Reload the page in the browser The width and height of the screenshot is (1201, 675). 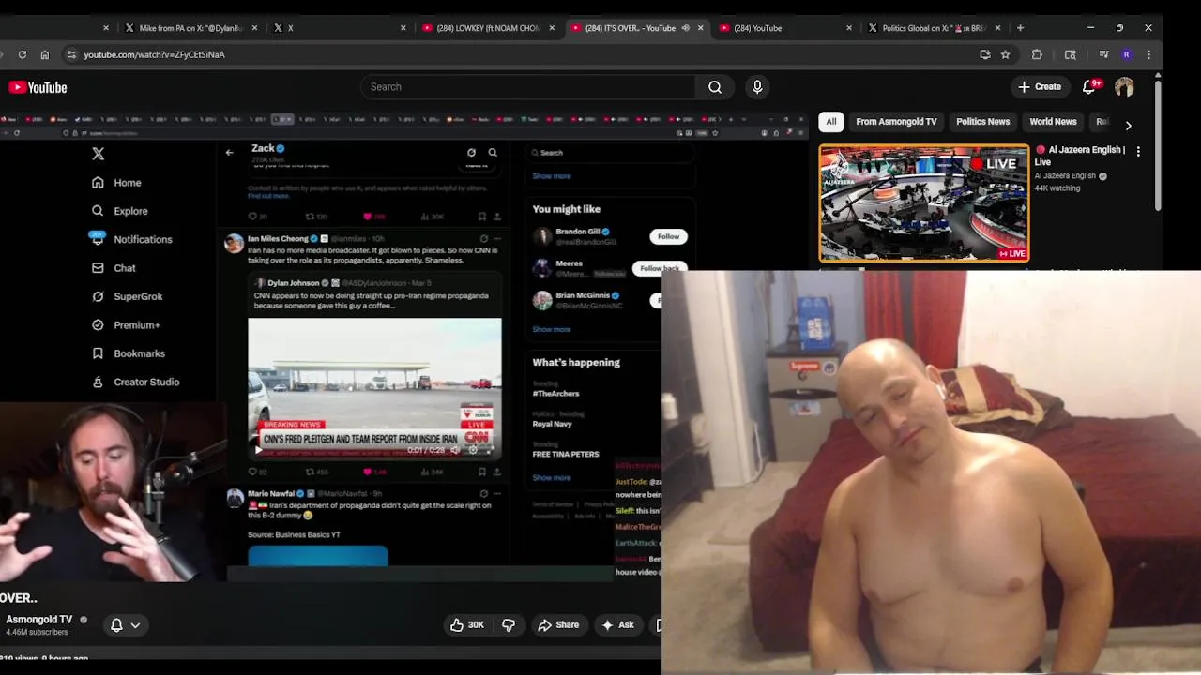(x=23, y=54)
